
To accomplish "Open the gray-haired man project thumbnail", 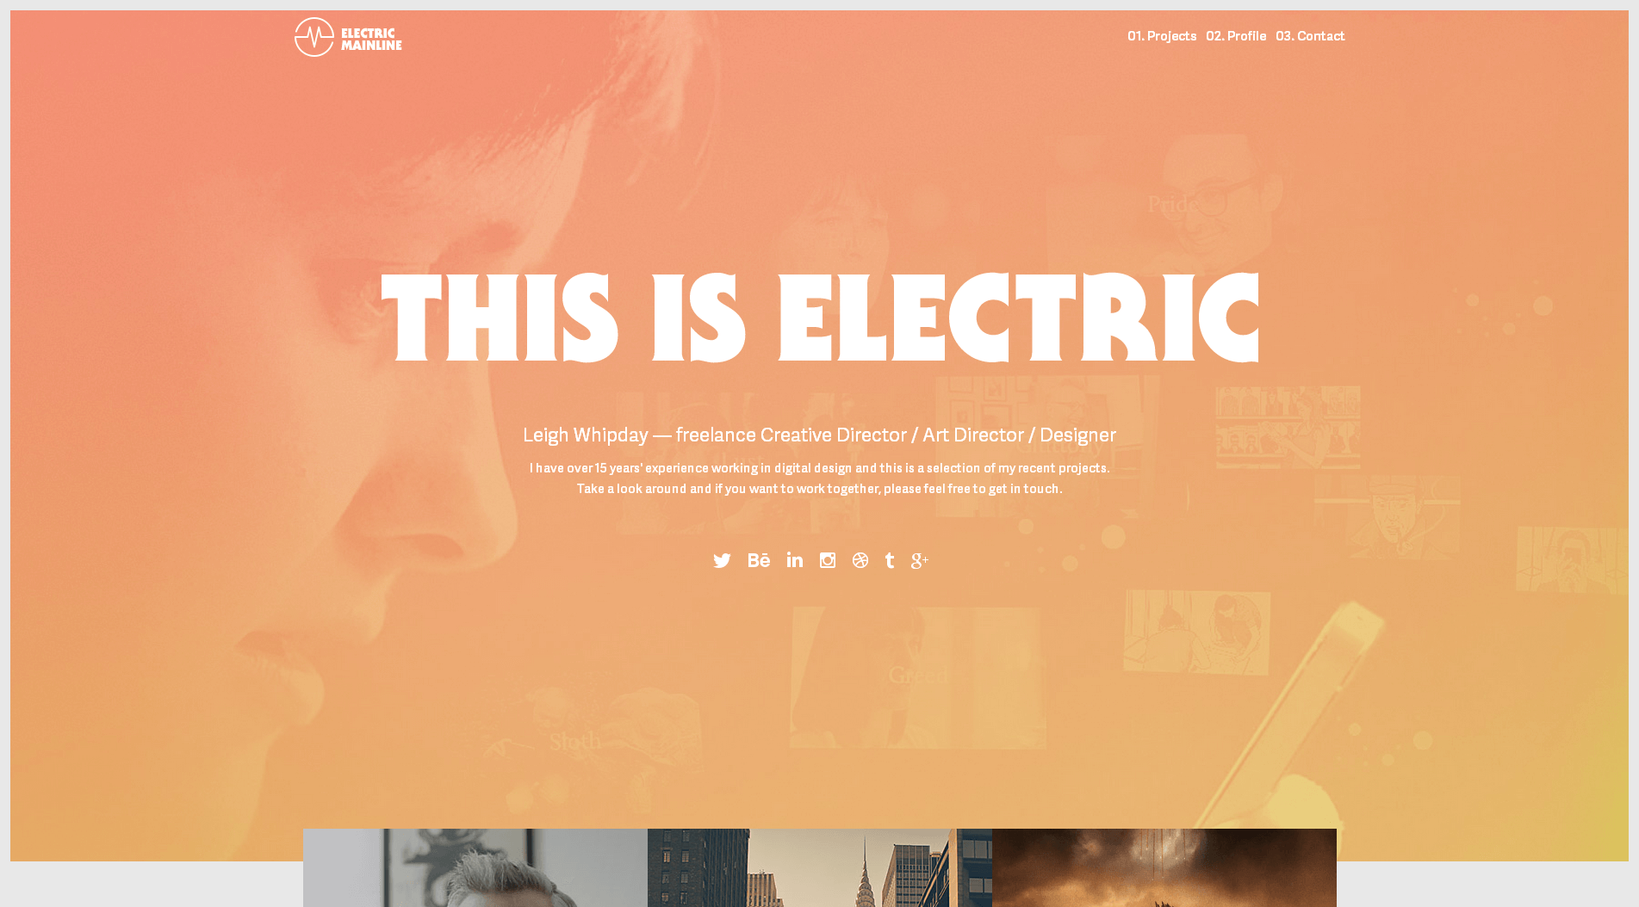I will click(475, 867).
